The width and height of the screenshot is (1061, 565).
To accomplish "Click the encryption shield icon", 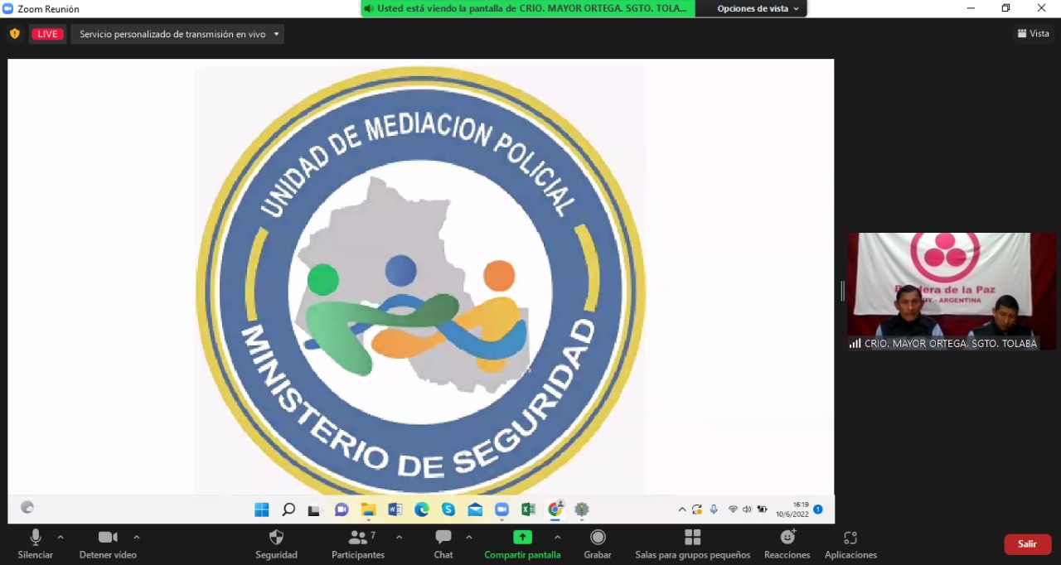I will click(14, 34).
